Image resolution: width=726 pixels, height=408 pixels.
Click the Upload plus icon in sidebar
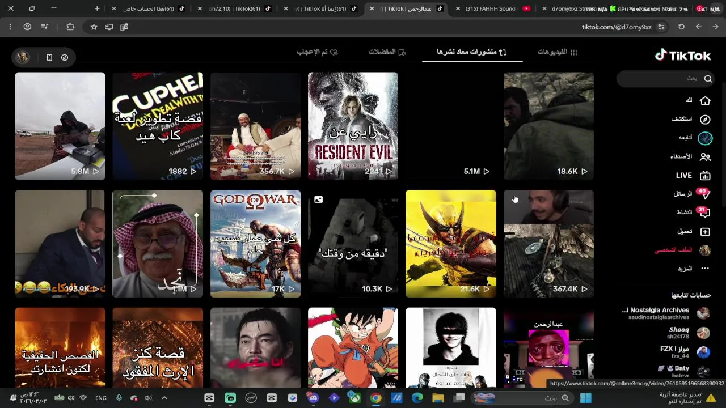[x=705, y=232]
